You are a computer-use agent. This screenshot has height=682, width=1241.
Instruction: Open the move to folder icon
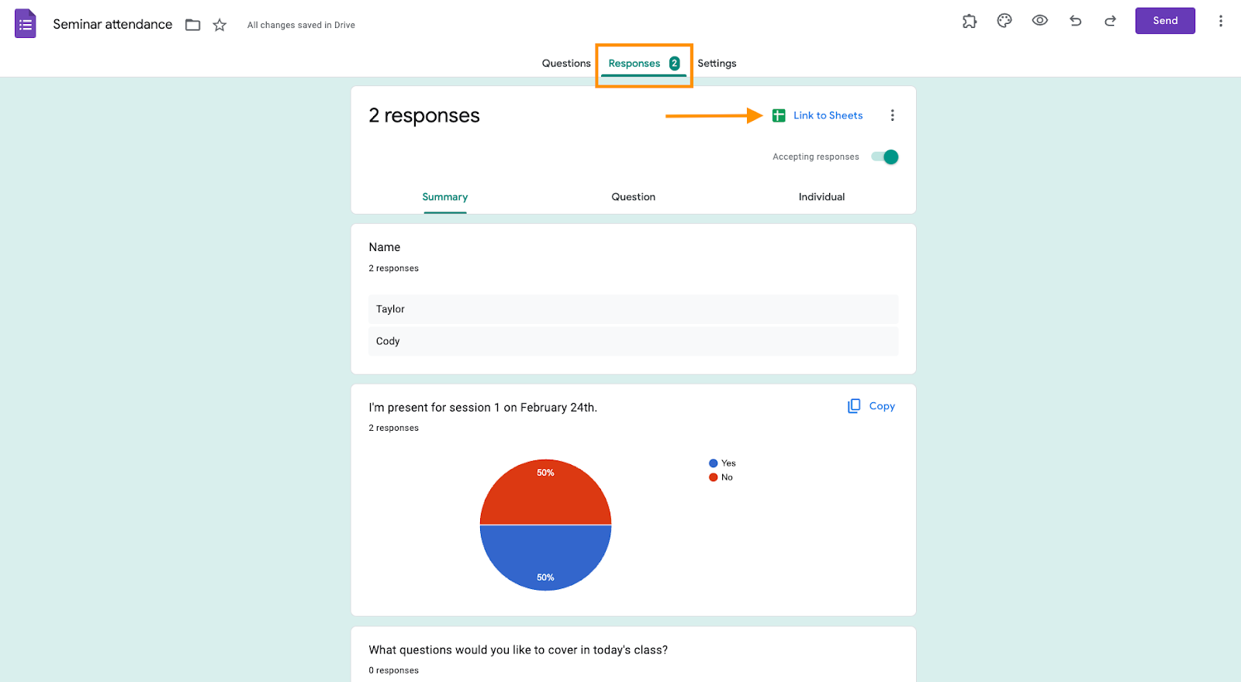(193, 25)
